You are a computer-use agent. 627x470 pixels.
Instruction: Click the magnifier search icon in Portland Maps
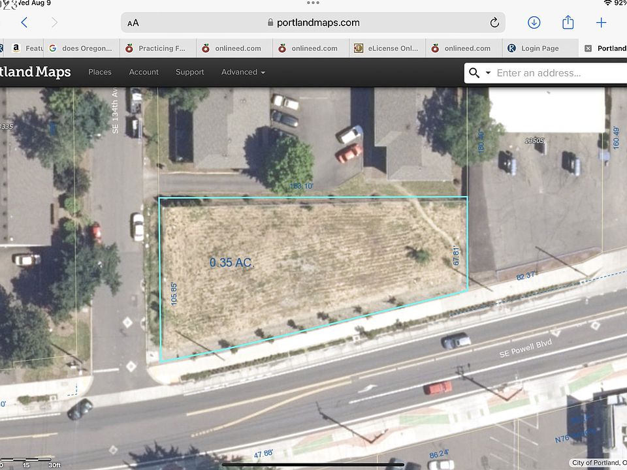tap(474, 72)
